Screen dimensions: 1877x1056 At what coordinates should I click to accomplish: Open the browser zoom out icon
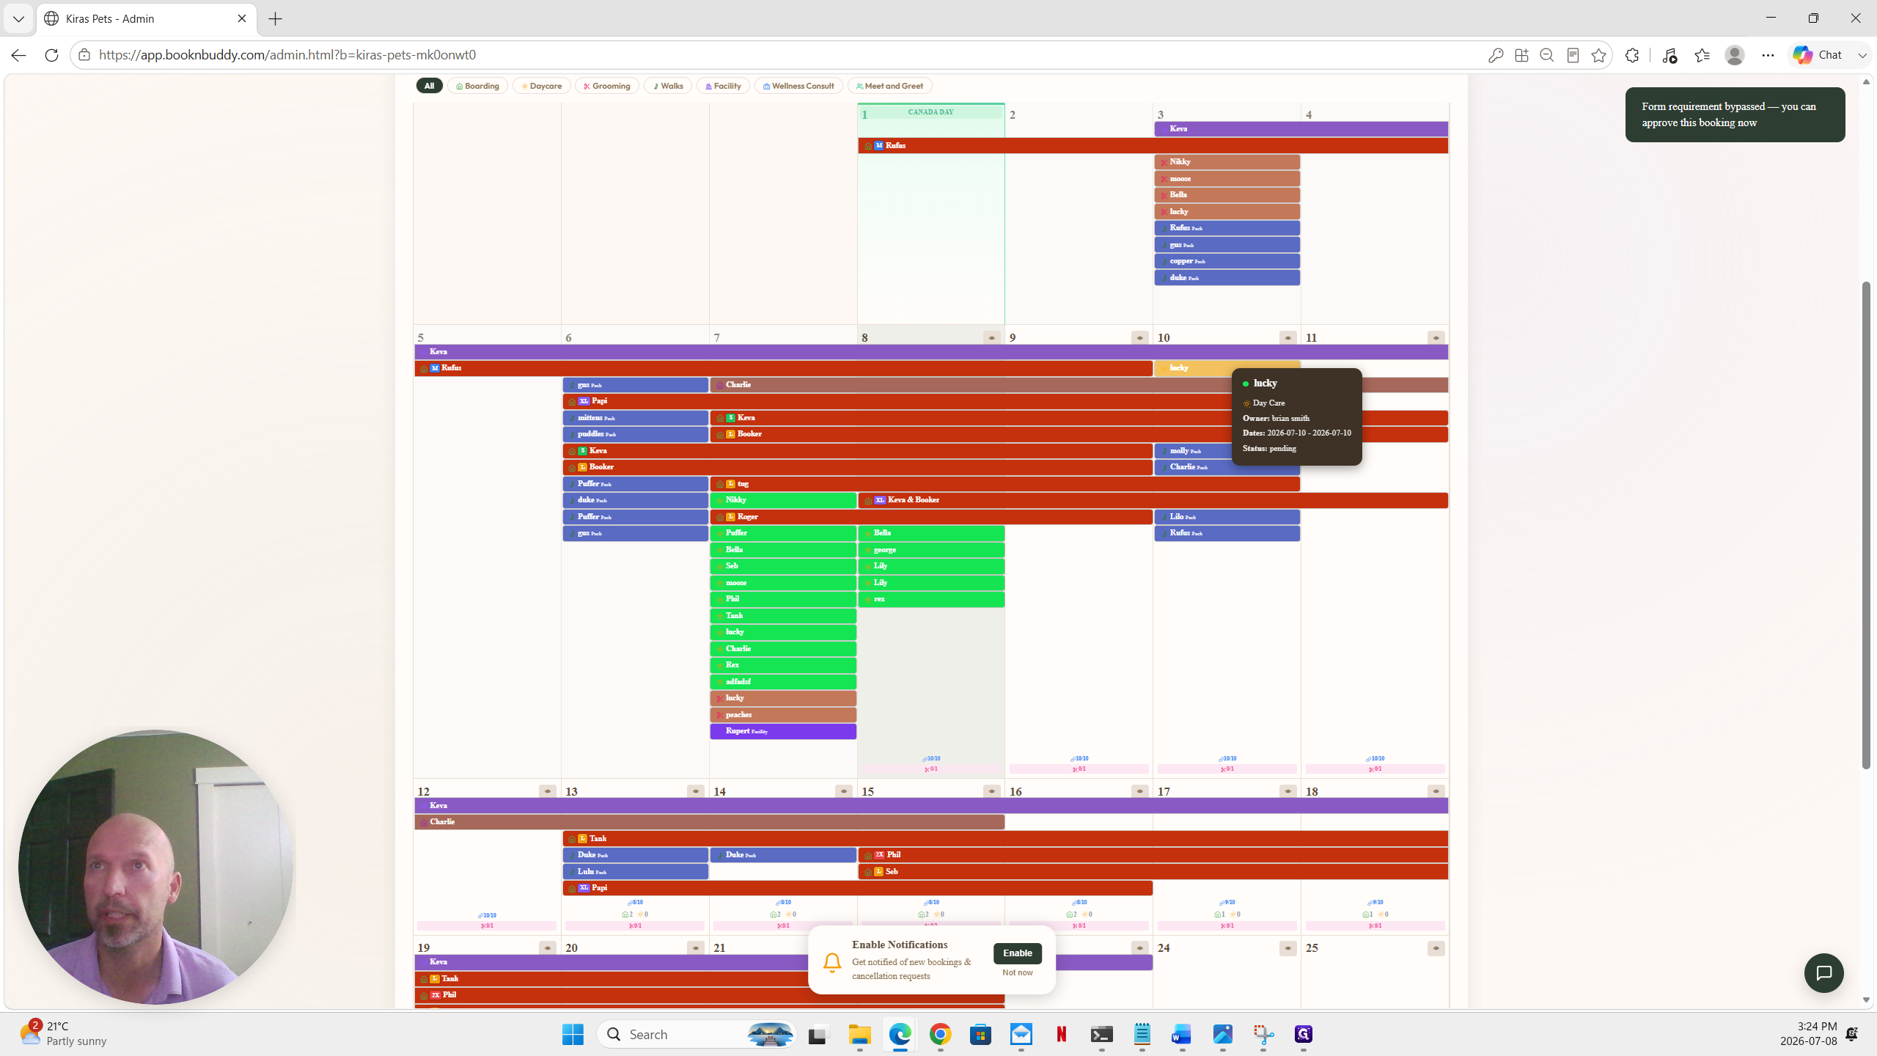click(1547, 55)
